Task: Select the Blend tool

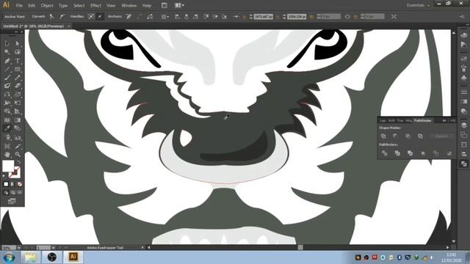Action: pos(18,128)
